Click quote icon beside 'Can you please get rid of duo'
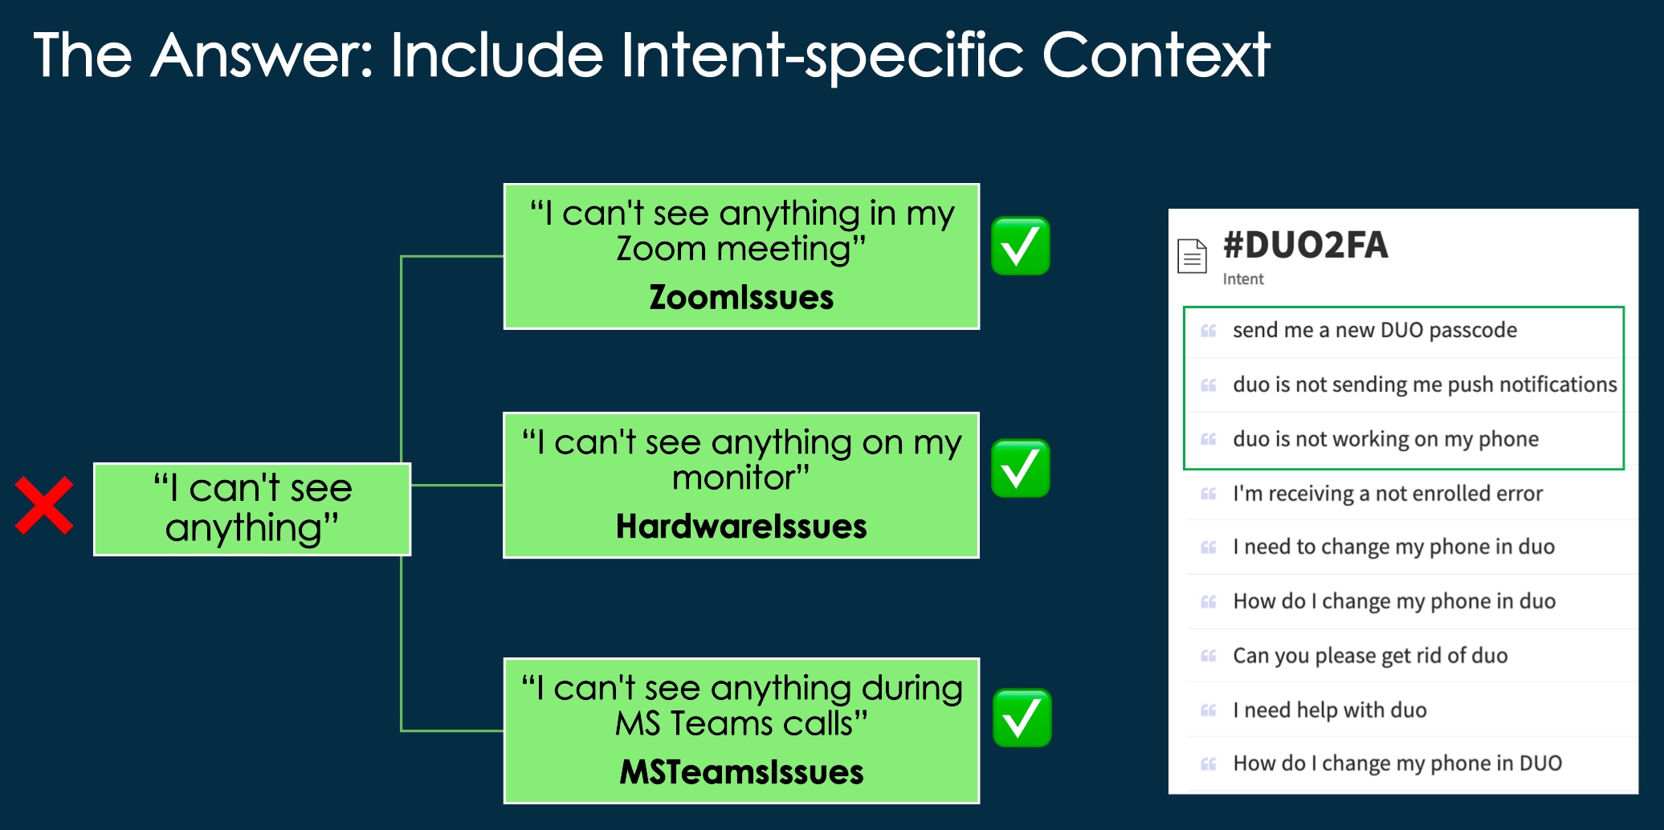The width and height of the screenshot is (1664, 830). 1208,655
